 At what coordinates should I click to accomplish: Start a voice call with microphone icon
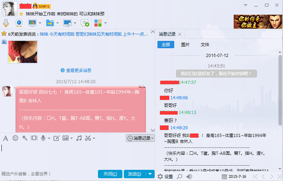point(6,23)
